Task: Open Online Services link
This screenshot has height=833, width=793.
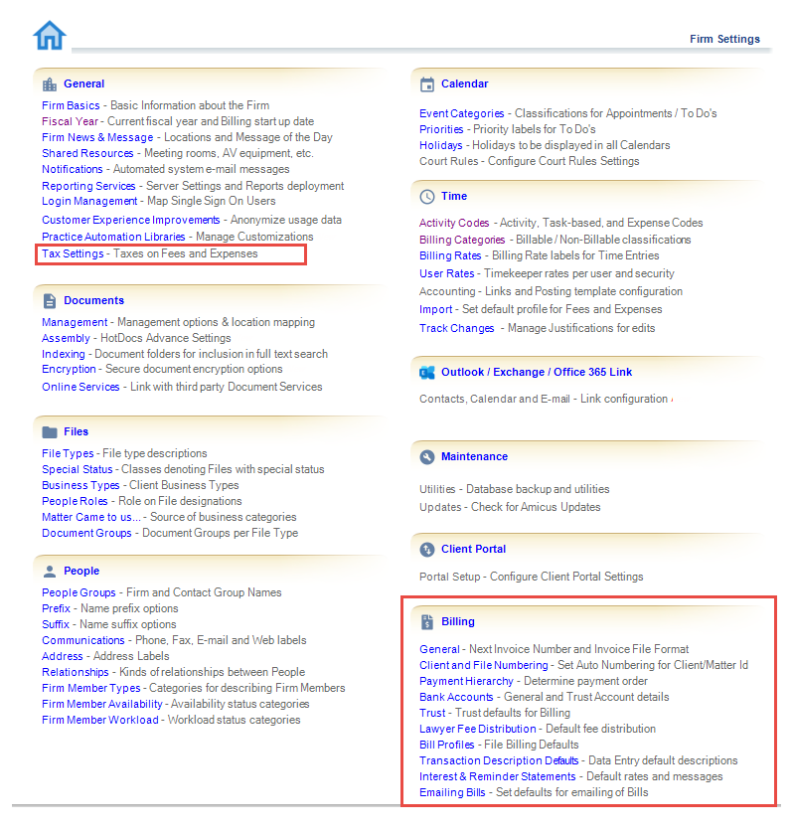Action: (x=80, y=387)
